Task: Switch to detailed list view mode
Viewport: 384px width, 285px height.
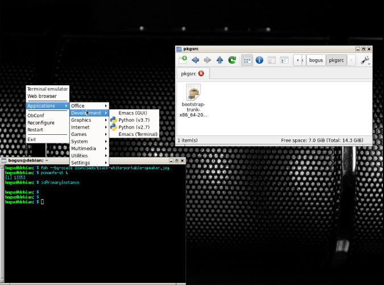Action: 284,60
